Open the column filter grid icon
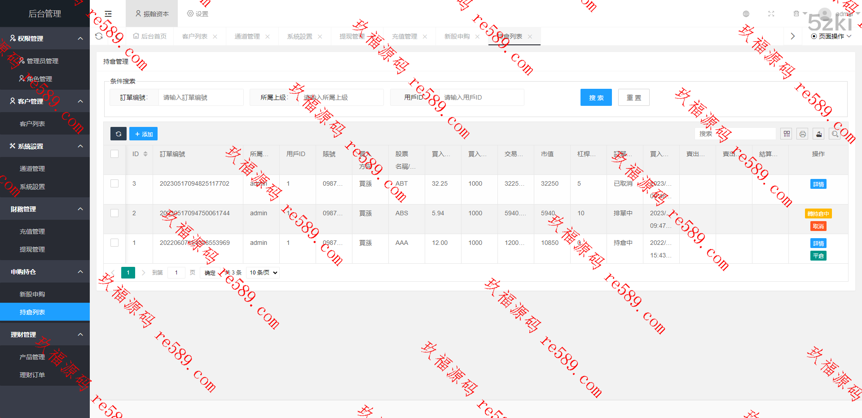862x418 pixels. point(786,134)
